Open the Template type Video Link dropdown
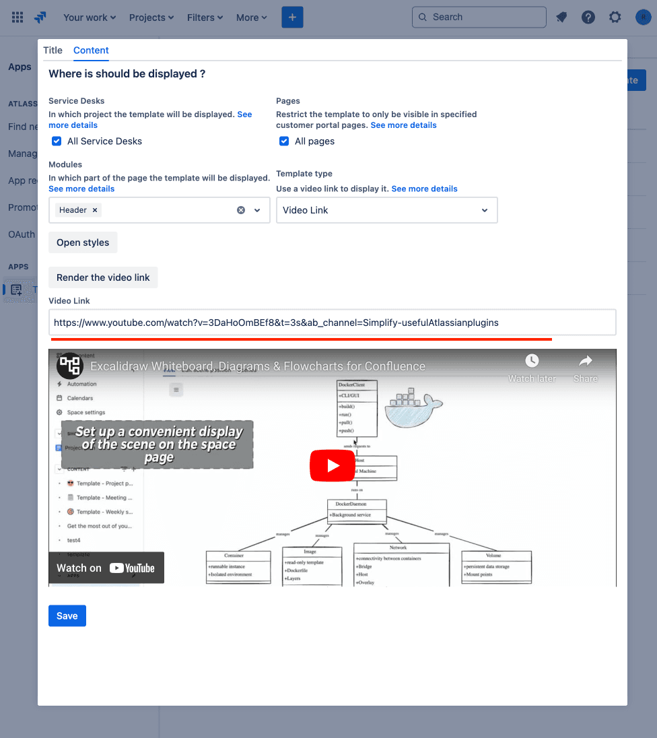657x738 pixels. point(387,210)
